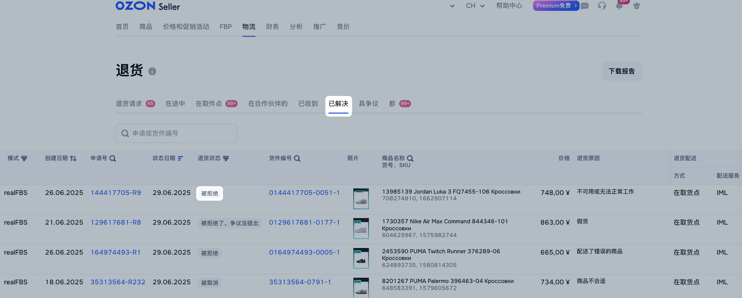Viewport: 742px width, 298px height.
Task: Open the 竞价 menu
Action: [343, 27]
